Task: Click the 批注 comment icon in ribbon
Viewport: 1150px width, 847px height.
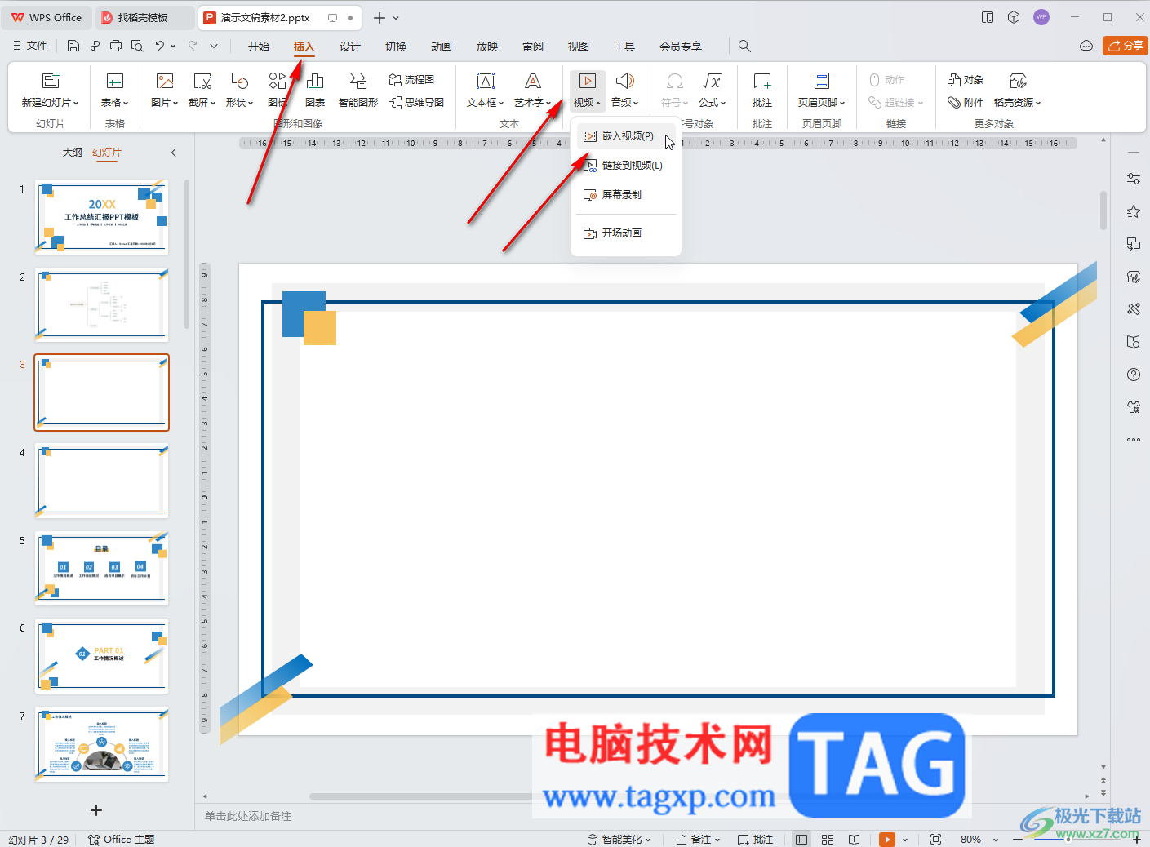Action: coord(762,81)
